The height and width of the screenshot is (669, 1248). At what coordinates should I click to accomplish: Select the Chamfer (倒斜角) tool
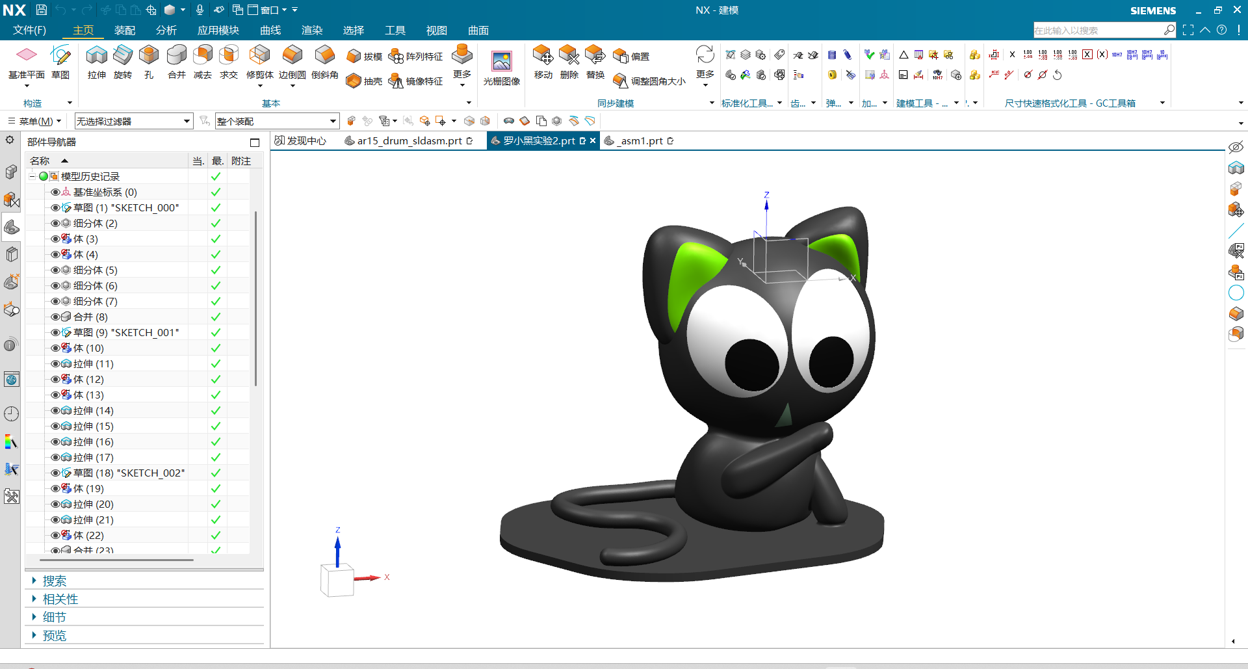pos(324,62)
